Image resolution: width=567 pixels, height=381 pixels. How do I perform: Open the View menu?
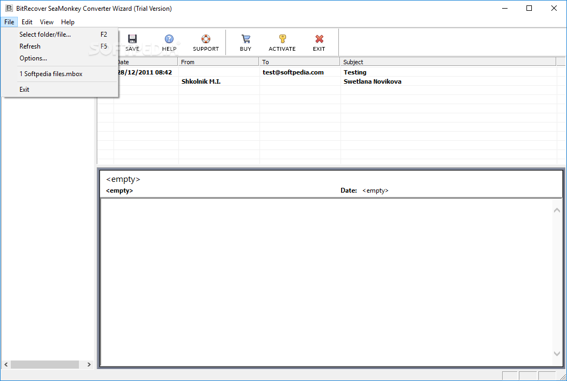[x=46, y=22]
